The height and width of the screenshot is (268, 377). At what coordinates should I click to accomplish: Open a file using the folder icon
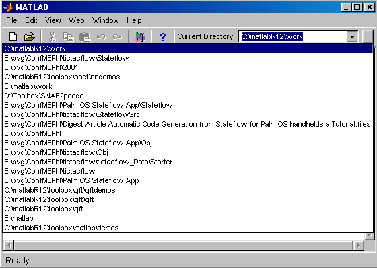point(30,37)
